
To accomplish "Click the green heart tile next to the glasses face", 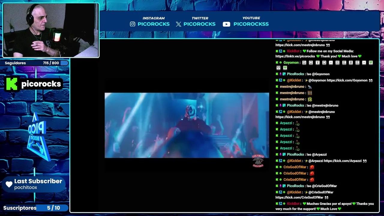I will (285, 68).
